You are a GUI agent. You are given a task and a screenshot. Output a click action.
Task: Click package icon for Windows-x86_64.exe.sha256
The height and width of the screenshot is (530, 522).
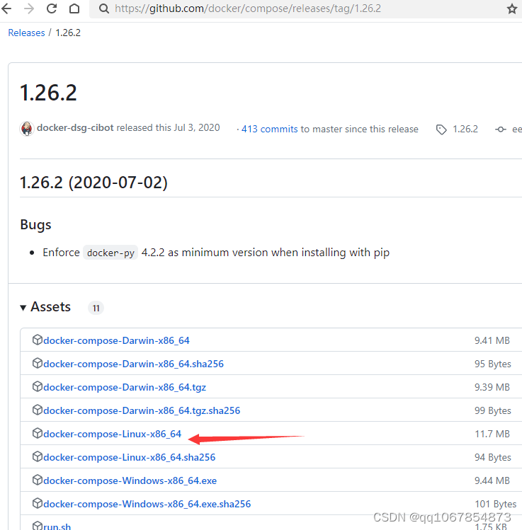click(38, 503)
